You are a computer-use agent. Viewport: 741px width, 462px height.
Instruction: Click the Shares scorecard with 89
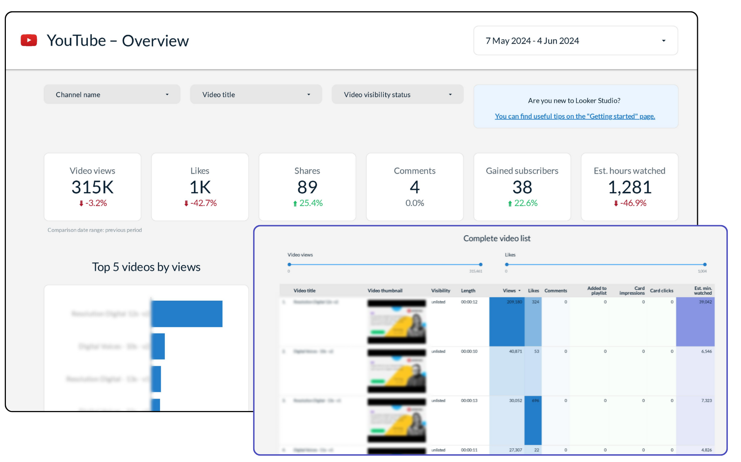307,187
